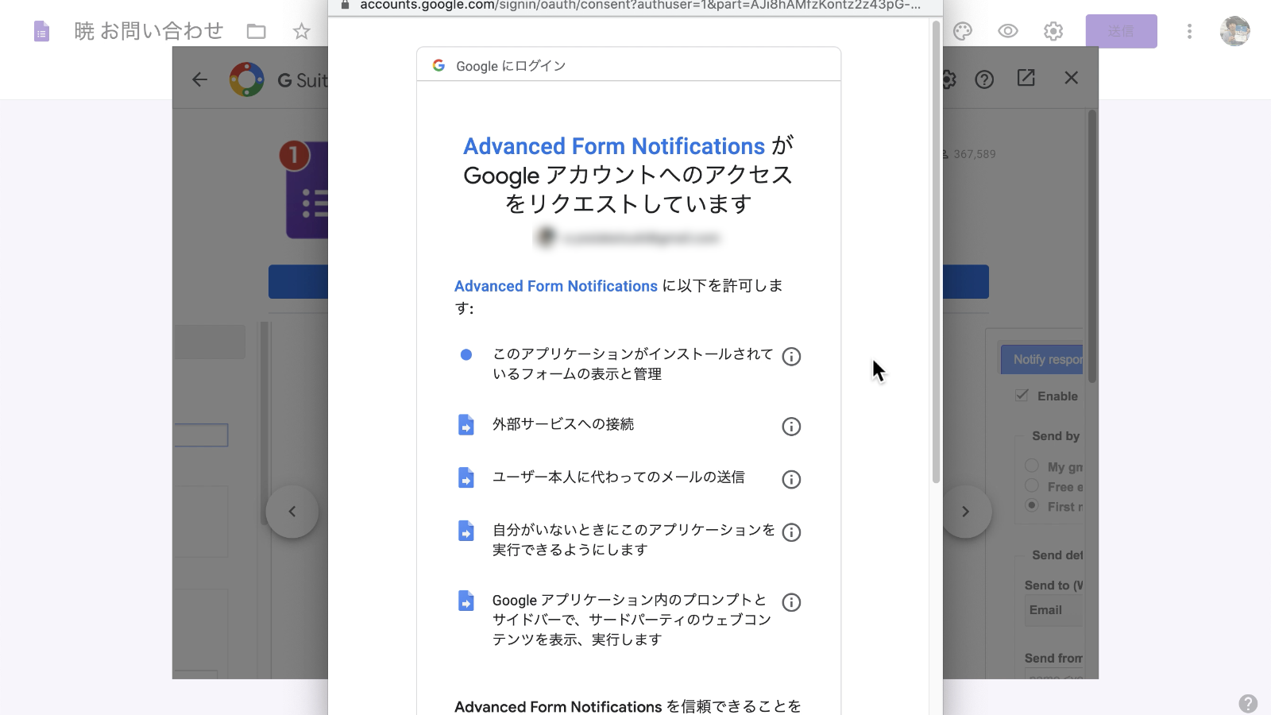Image resolution: width=1271 pixels, height=715 pixels.
Task: Click the consent popup vertical scrollbar
Action: (x=936, y=253)
